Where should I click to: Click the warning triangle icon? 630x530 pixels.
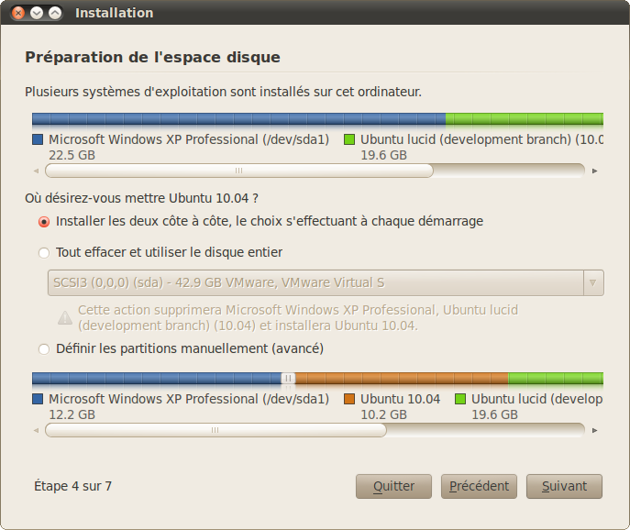click(65, 318)
